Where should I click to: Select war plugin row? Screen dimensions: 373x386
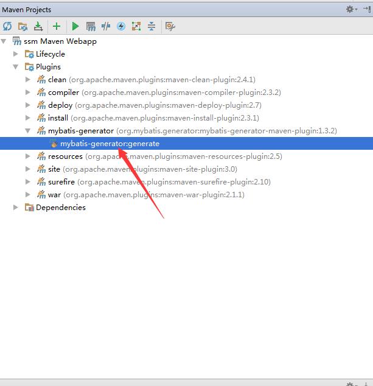186,195
